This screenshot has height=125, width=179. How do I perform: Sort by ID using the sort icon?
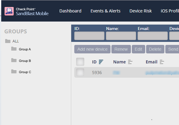tap(101, 62)
